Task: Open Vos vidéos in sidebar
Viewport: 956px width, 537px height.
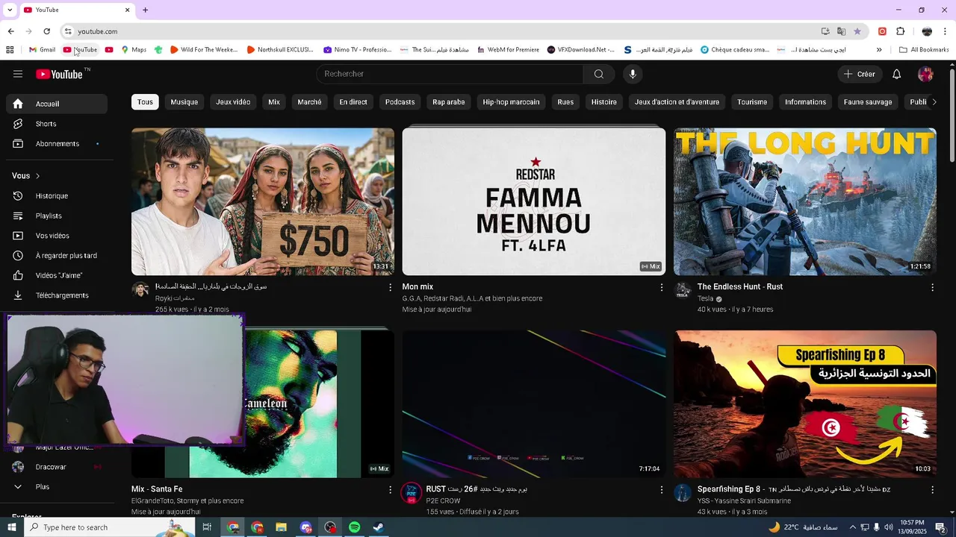Action: pos(57,236)
